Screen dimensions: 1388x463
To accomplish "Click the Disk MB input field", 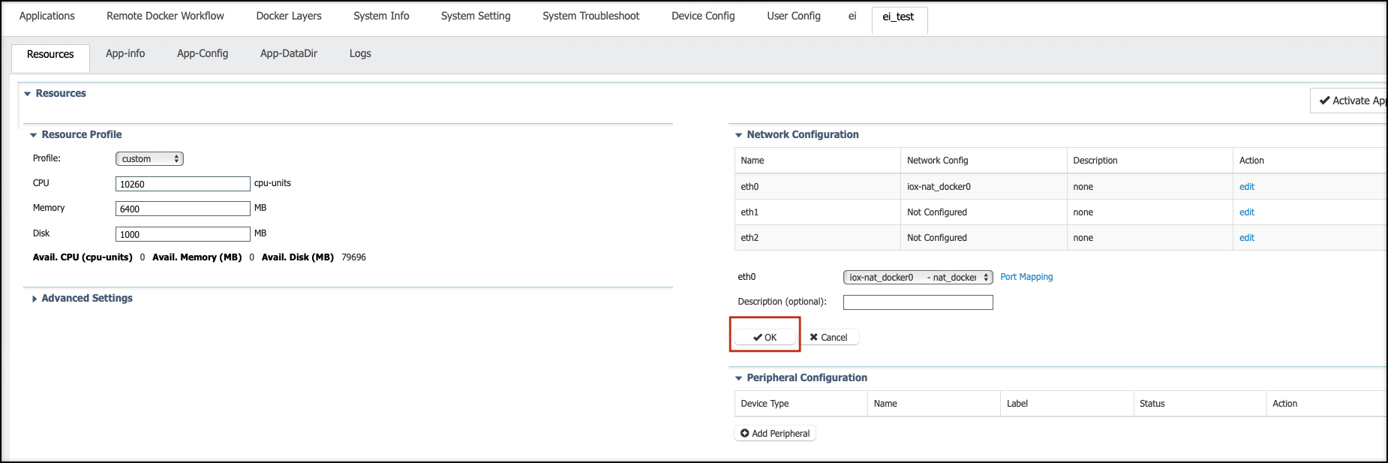I will tap(183, 234).
